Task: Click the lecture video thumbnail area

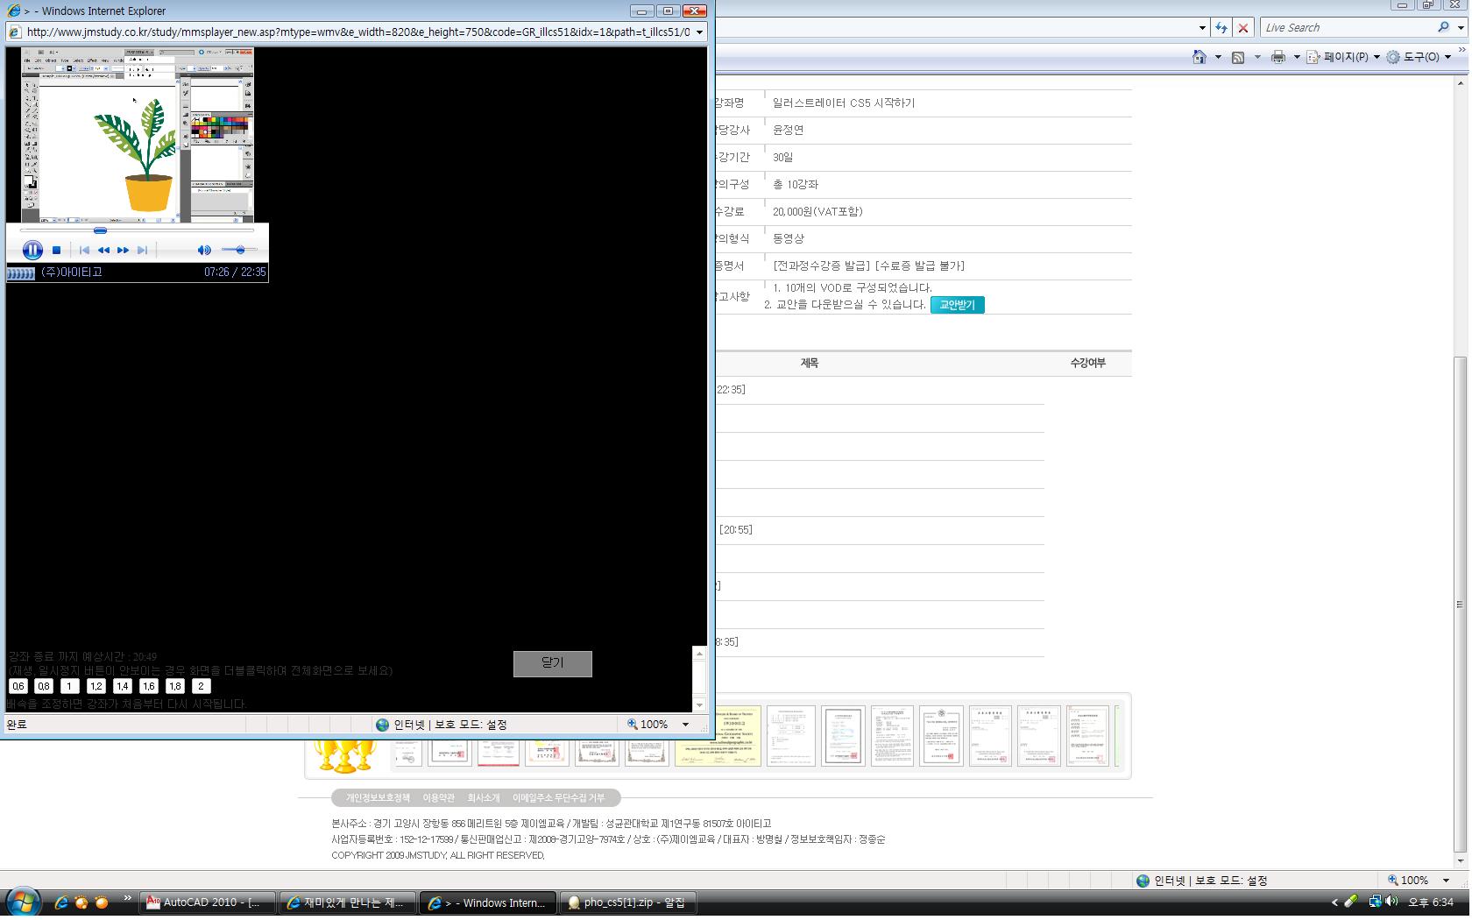Action: [x=138, y=135]
